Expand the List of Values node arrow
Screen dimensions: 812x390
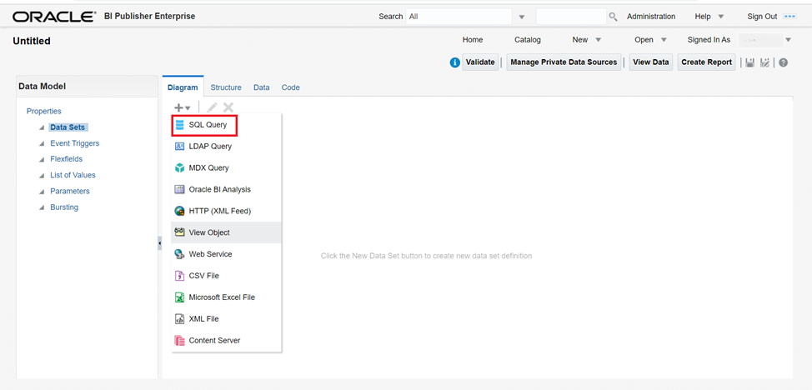(x=42, y=176)
